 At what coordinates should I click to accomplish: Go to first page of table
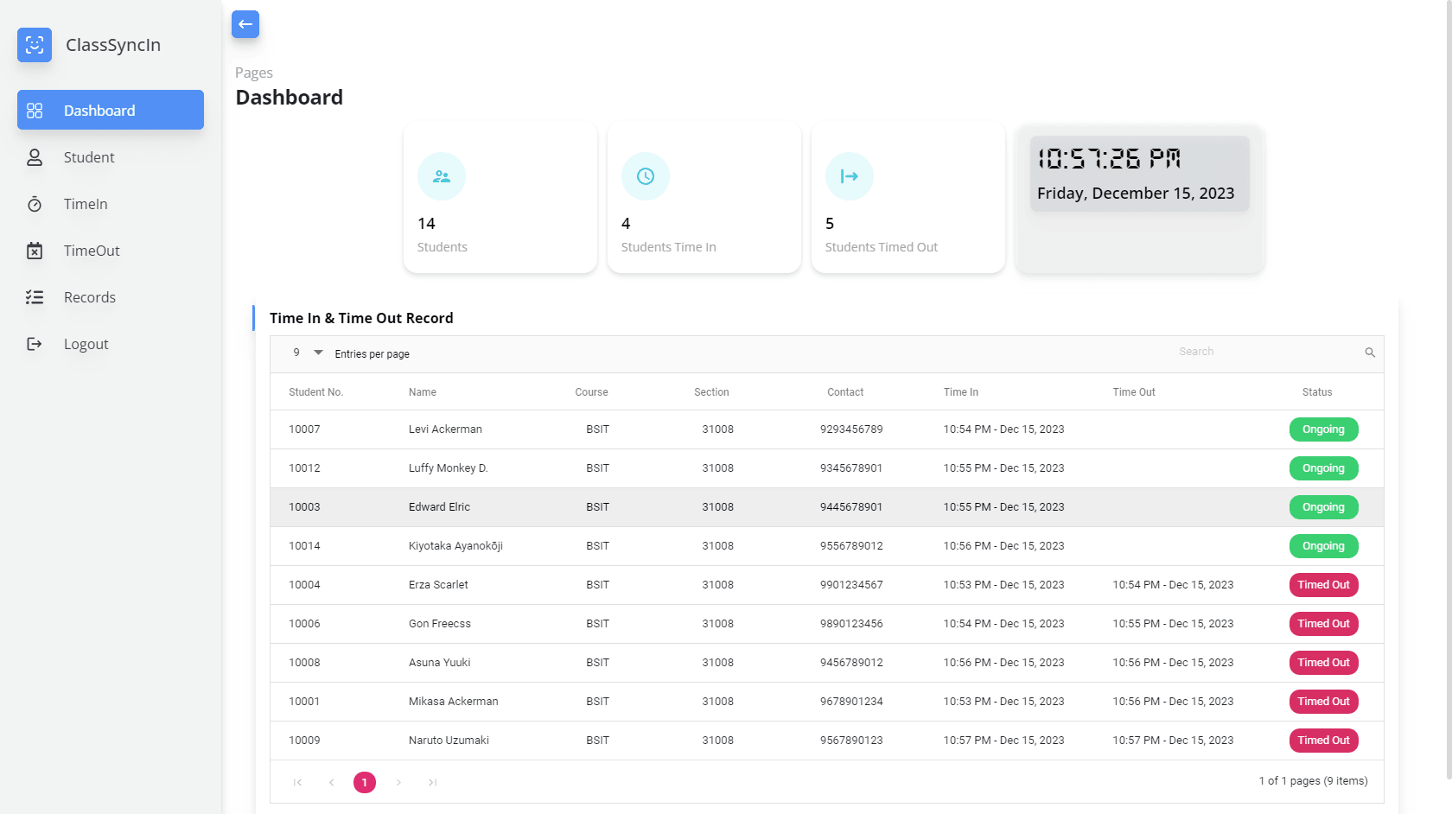pos(297,782)
